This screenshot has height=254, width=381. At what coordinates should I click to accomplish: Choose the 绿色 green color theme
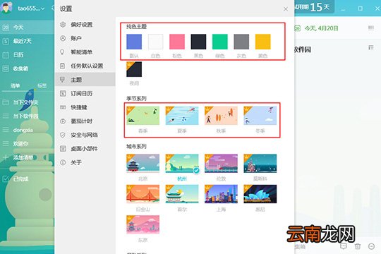(220, 42)
